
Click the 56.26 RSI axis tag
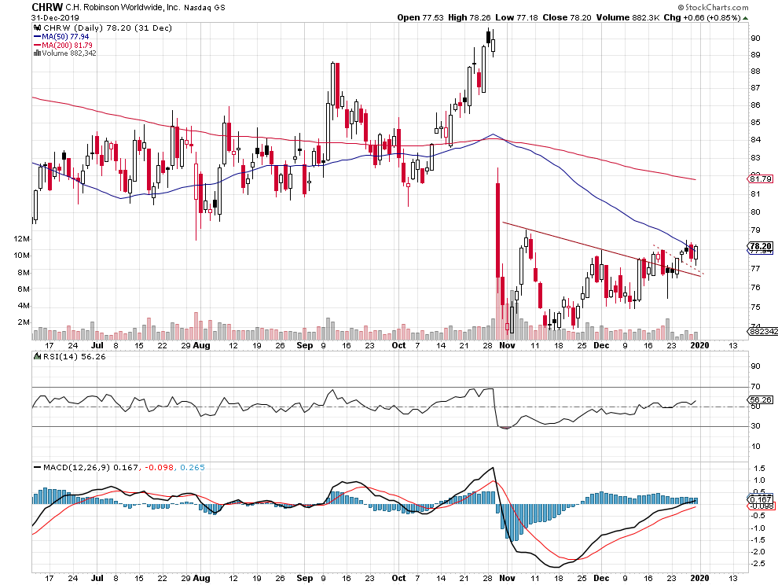[760, 399]
